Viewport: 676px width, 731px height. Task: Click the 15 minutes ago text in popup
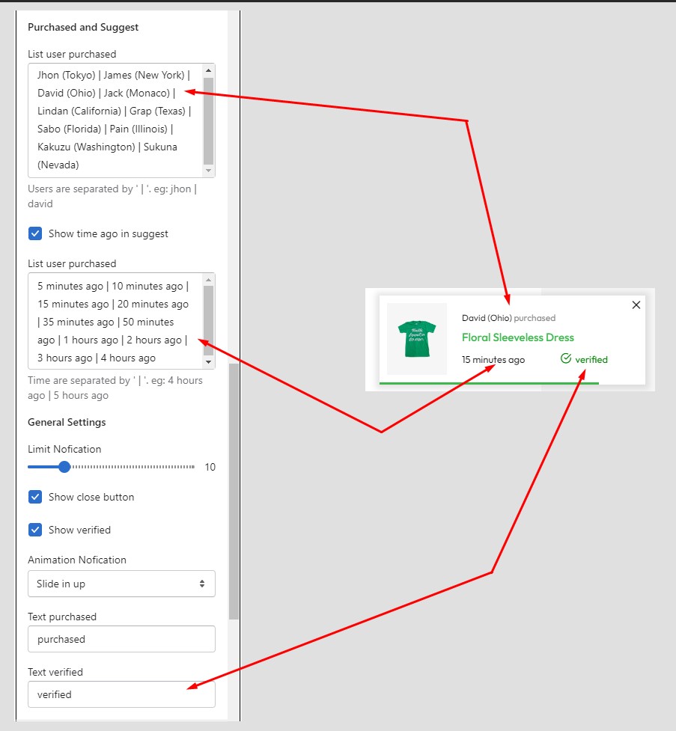[x=493, y=360]
